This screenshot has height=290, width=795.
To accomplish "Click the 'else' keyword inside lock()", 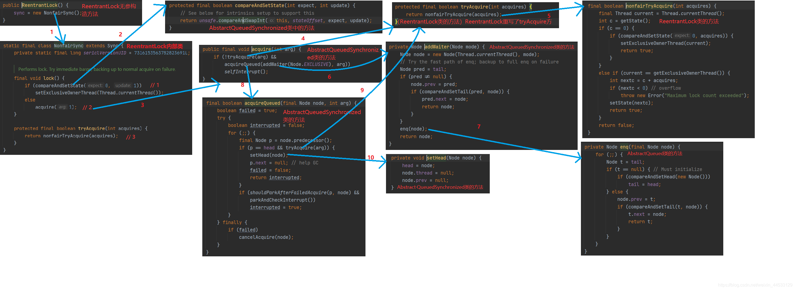I will [x=30, y=100].
